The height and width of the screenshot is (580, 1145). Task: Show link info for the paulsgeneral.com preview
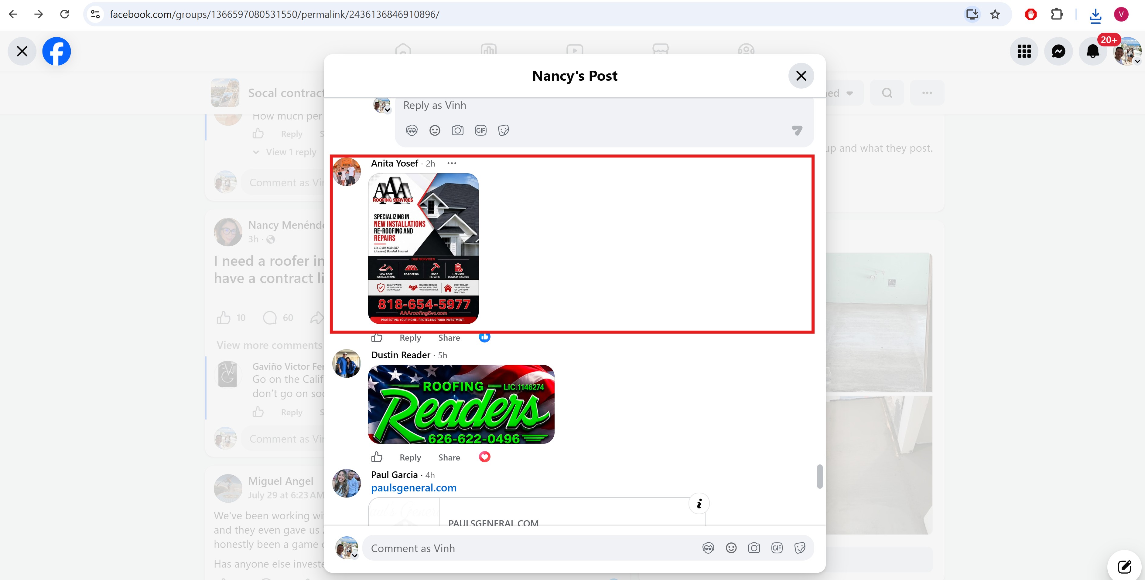coord(699,504)
